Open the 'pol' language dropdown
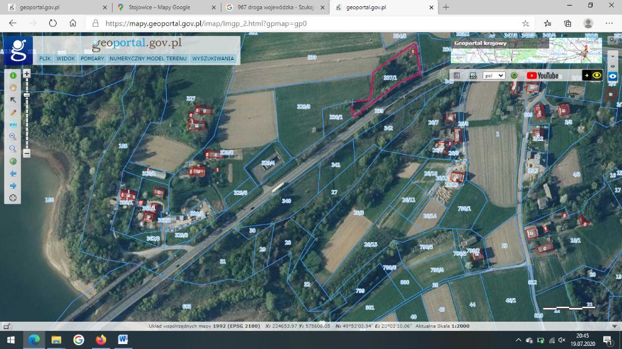 [494, 75]
